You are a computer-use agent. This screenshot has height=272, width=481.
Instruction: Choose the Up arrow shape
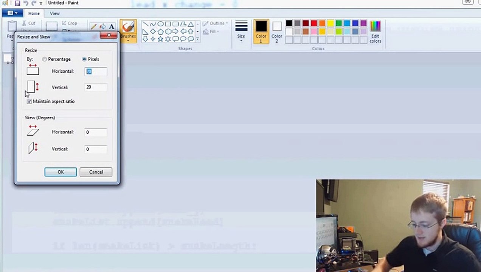tap(191, 31)
